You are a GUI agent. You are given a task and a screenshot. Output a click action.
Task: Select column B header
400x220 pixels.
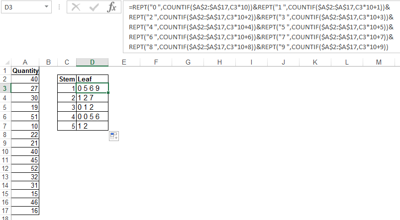pyautogui.click(x=48, y=63)
